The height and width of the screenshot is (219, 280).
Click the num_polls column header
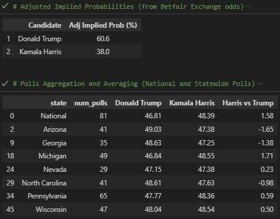91,103
